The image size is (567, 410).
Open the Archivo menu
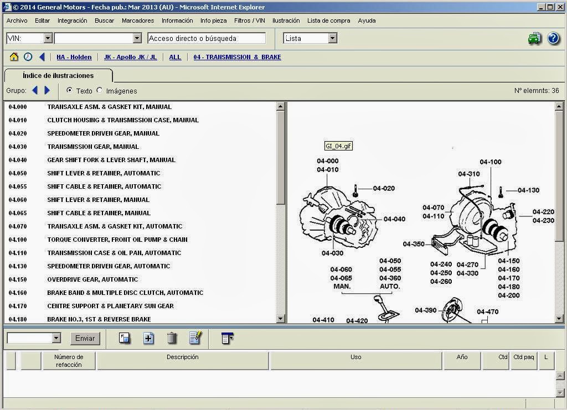[x=17, y=20]
